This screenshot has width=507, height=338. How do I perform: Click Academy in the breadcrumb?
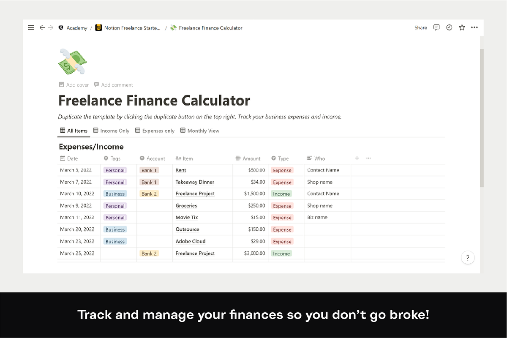(76, 28)
